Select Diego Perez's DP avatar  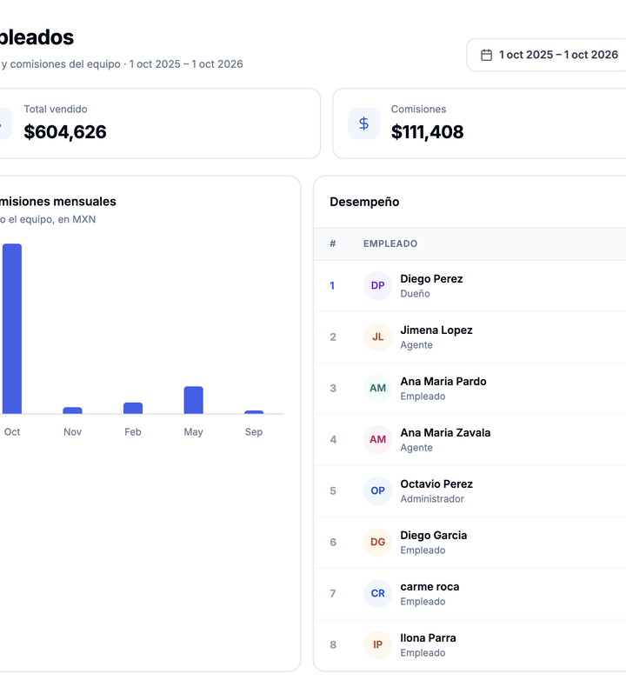pyautogui.click(x=377, y=285)
